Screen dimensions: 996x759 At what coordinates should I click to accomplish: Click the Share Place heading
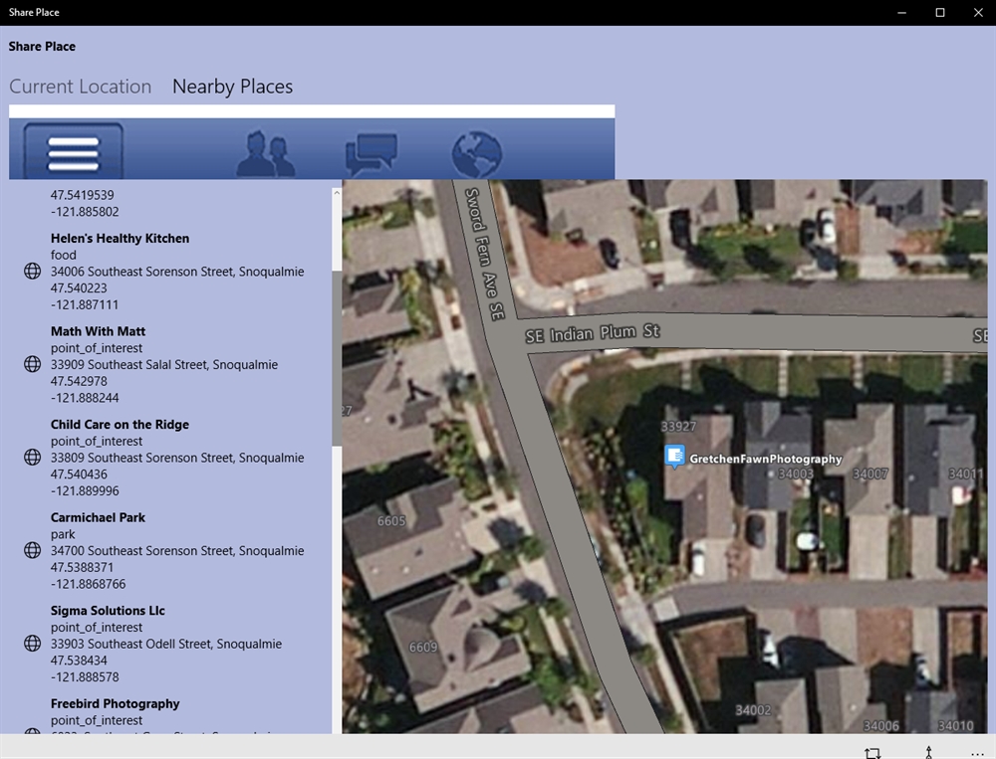click(42, 47)
